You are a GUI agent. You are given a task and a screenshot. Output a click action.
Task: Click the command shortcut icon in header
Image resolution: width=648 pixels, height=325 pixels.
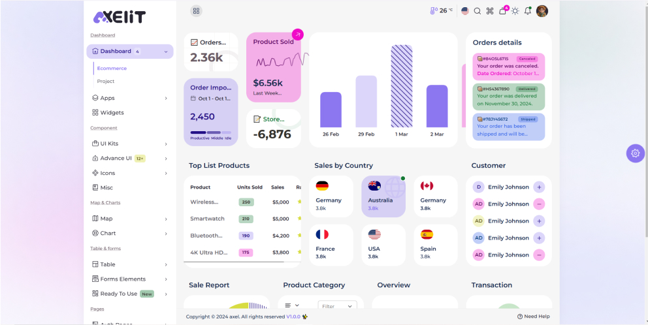click(490, 11)
